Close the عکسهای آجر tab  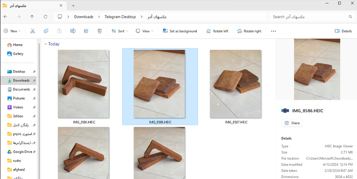click(61, 5)
